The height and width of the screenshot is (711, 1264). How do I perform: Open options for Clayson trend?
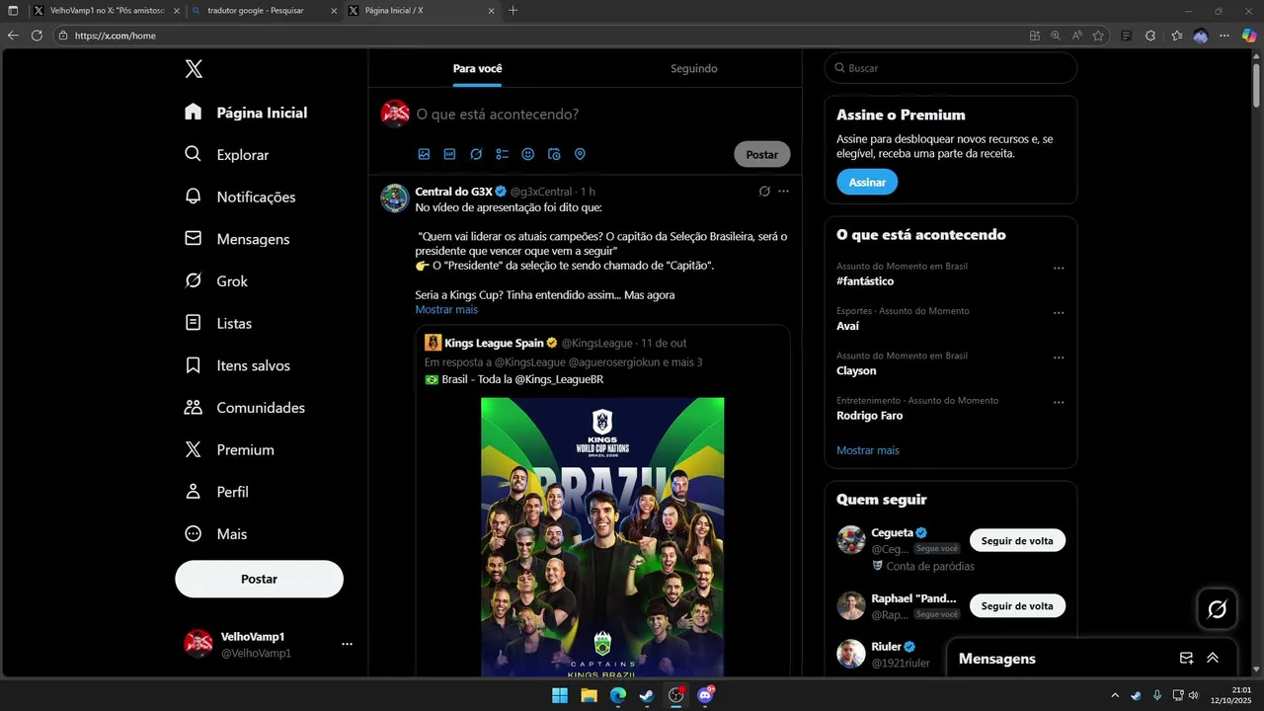click(1059, 358)
